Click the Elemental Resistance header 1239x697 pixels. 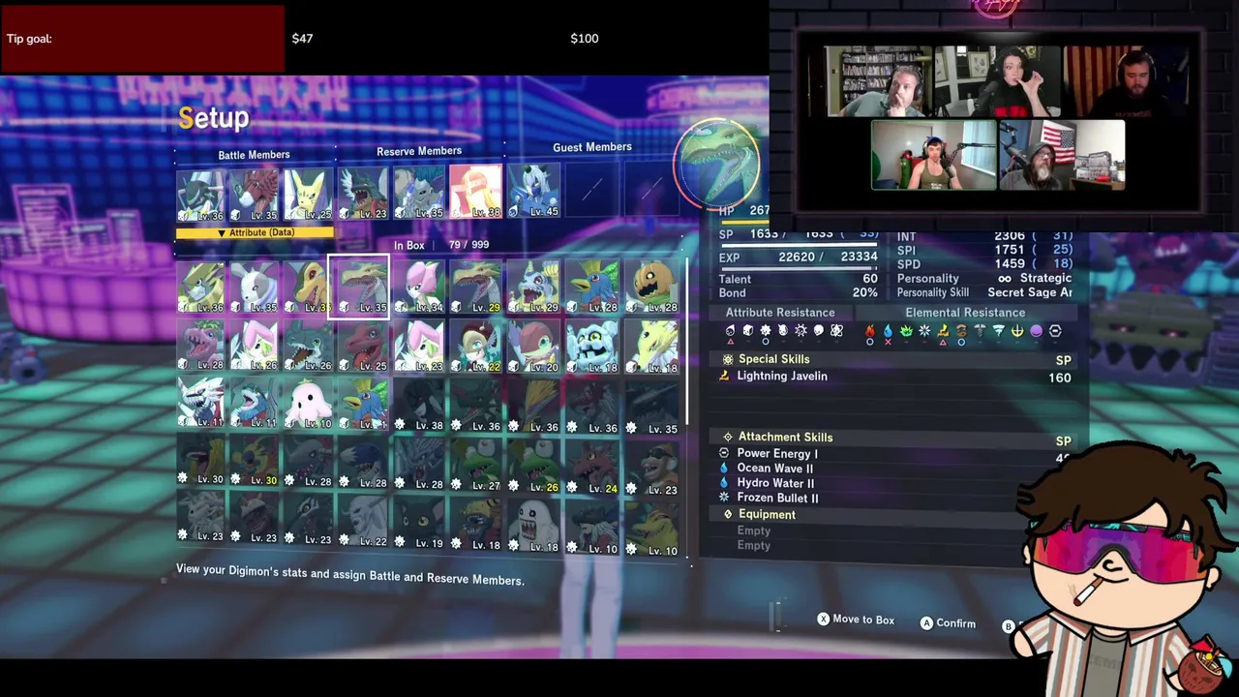[965, 313]
